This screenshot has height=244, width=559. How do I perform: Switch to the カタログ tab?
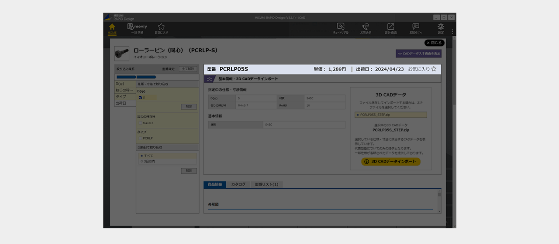click(238, 184)
